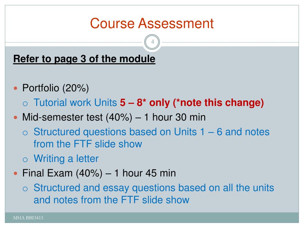This screenshot has width=304, height=228.
Task: Click the Portfolio (20%) bullet text
Action: [x=56, y=88]
